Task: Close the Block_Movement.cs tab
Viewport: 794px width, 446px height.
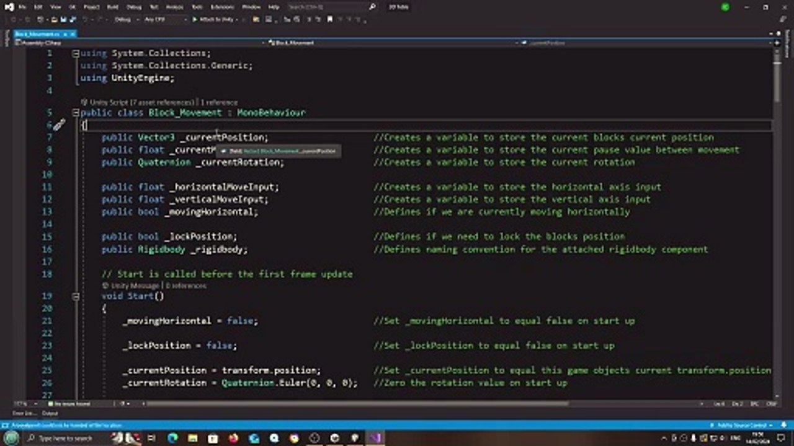Action: point(73,33)
